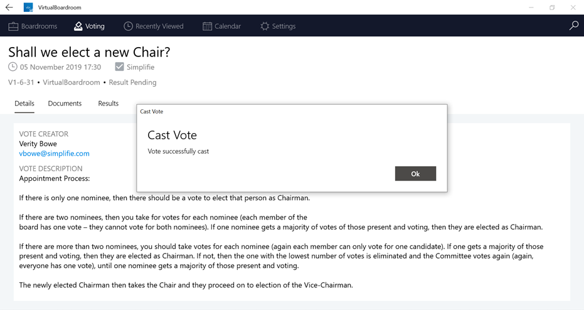Click the search magnifier icon
584x310 pixels.
[574, 26]
